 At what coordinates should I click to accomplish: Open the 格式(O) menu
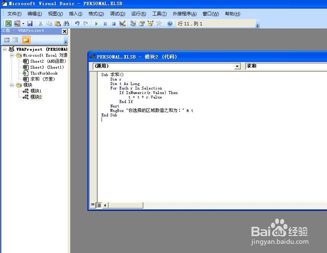pyautogui.click(x=96, y=14)
